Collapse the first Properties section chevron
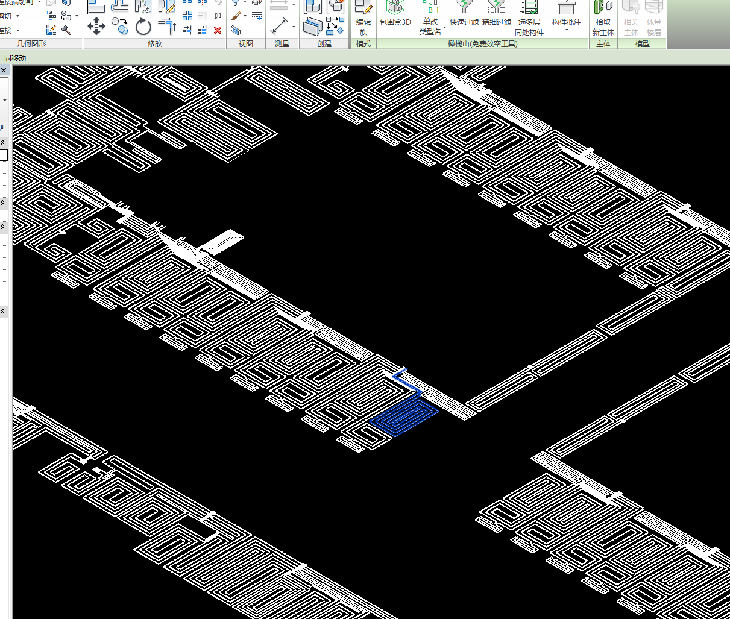The height and width of the screenshot is (619, 730). click(3, 142)
